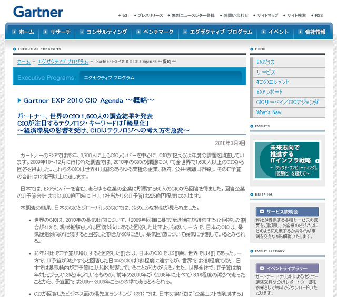The height and width of the screenshot is (297, 337).
Task: Click the circle icon beside MENU label
Action: click(x=252, y=49)
